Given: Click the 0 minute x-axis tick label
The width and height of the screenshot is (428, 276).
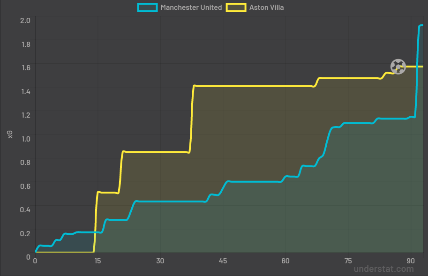Looking at the screenshot, I should 35,261.
